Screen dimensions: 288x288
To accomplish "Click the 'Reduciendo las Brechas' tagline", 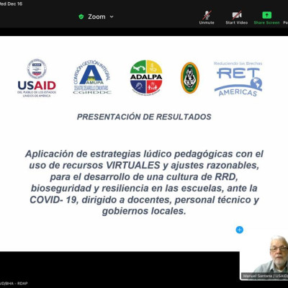I will (238, 63).
